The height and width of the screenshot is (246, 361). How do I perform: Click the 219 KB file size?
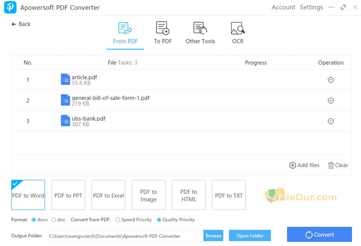coord(80,104)
